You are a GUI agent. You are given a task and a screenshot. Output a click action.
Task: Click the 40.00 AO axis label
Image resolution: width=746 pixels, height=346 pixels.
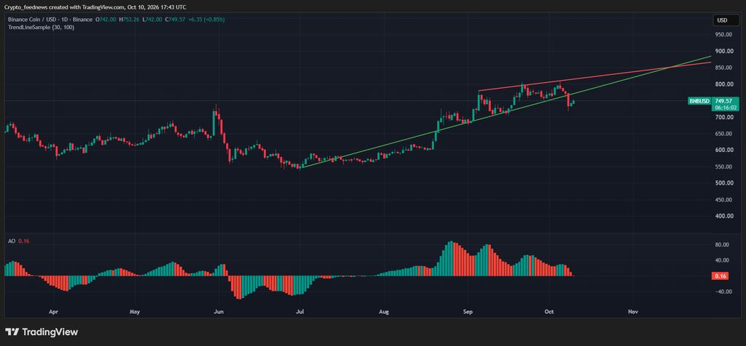point(722,260)
